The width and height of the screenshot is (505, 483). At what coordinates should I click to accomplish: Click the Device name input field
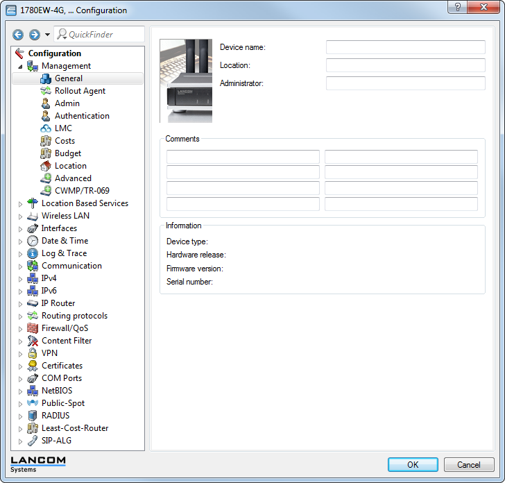click(405, 47)
